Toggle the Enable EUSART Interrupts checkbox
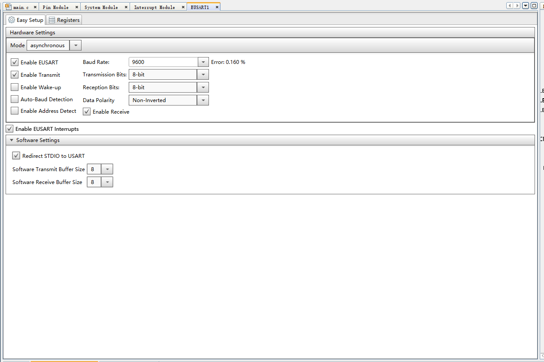Viewport: 544px width, 362px height. [x=9, y=129]
